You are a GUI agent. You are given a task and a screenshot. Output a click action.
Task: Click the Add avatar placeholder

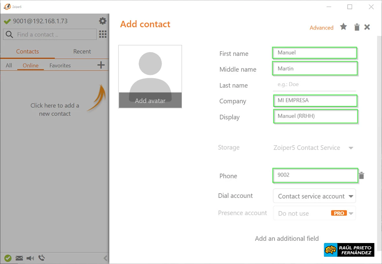tap(150, 100)
